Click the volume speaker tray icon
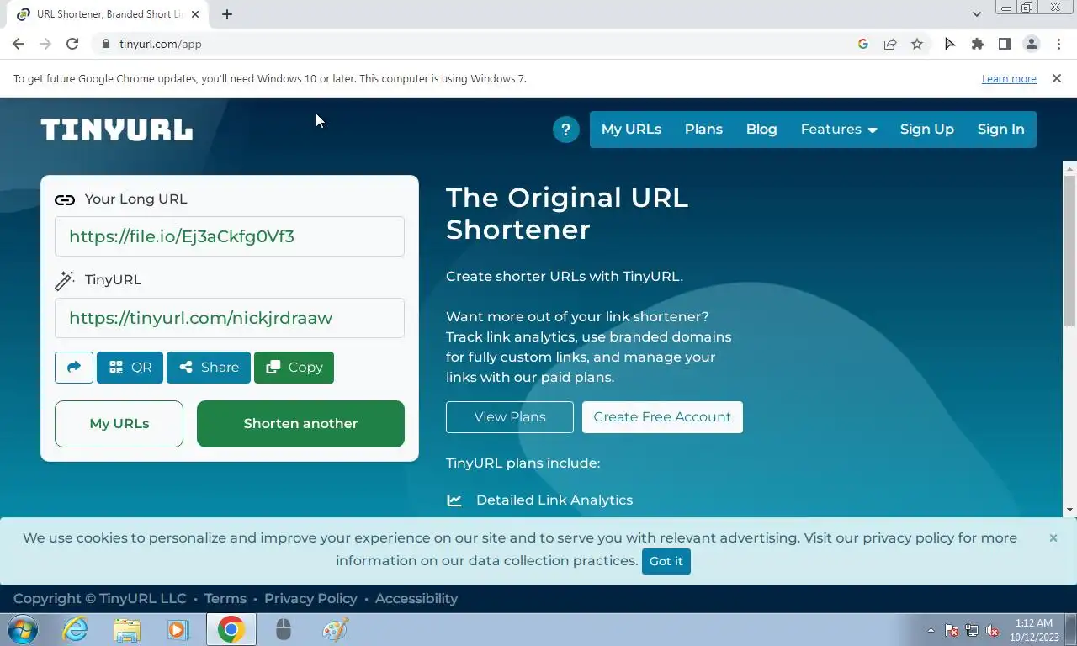 (x=992, y=630)
